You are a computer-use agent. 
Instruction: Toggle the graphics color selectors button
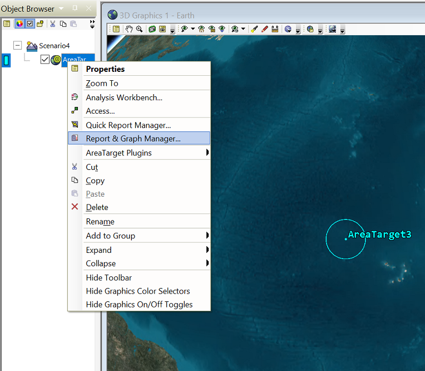click(19, 24)
